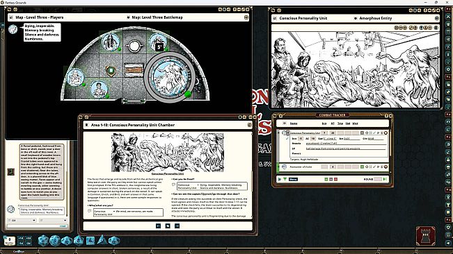
Task: Expand targeting section for Conscious Personality Unit
Action: point(367,133)
